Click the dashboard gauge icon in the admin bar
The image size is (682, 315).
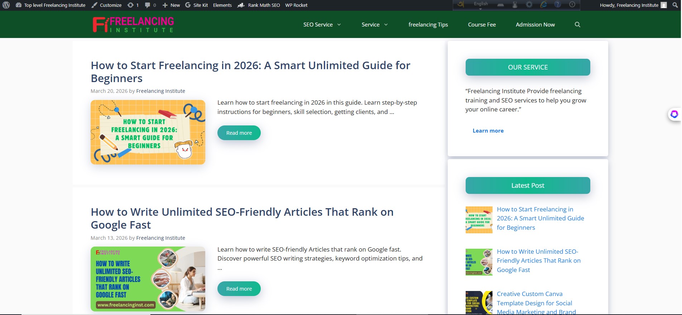tap(19, 5)
